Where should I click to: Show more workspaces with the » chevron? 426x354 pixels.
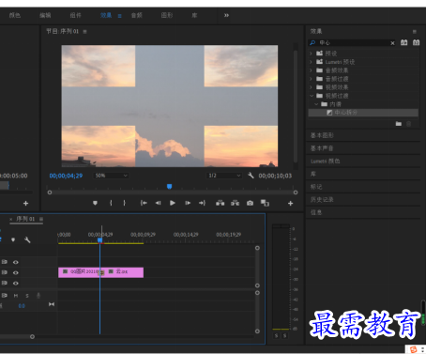pyautogui.click(x=226, y=15)
